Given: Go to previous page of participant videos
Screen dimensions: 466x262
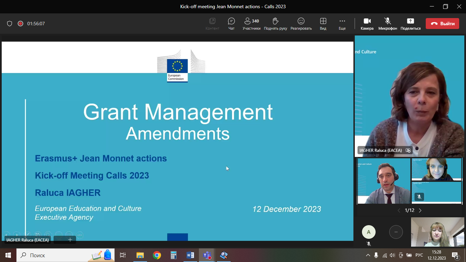Looking at the screenshot, I should point(399,210).
